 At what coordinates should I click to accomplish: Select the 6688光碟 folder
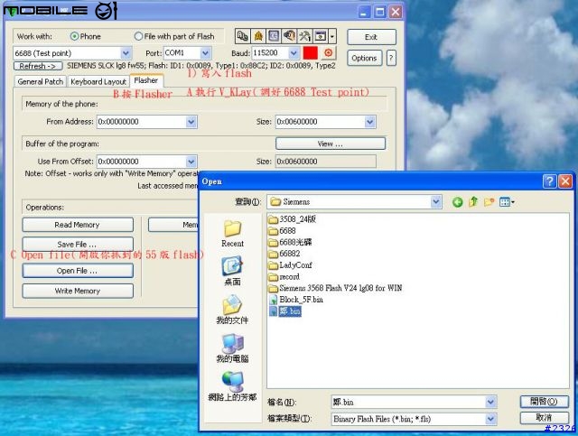(291, 242)
